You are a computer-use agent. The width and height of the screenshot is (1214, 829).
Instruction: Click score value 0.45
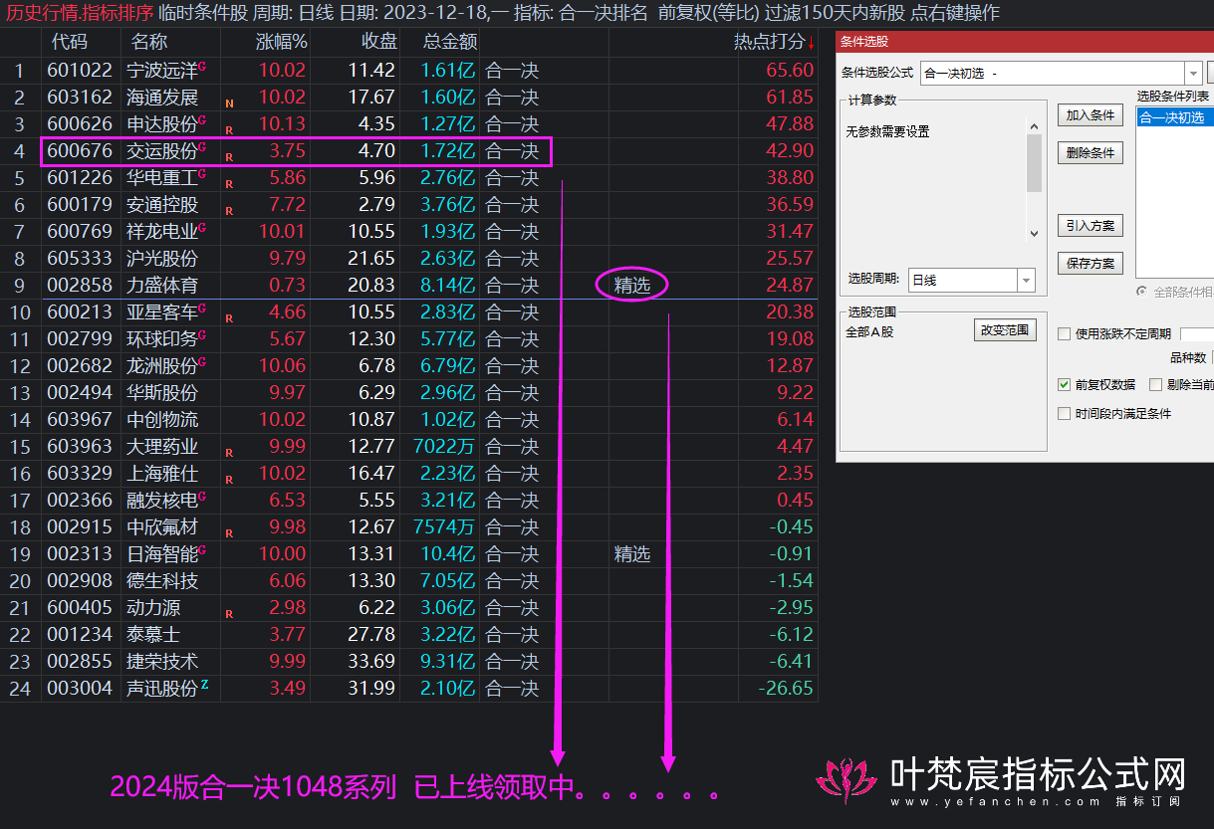pyautogui.click(x=795, y=501)
